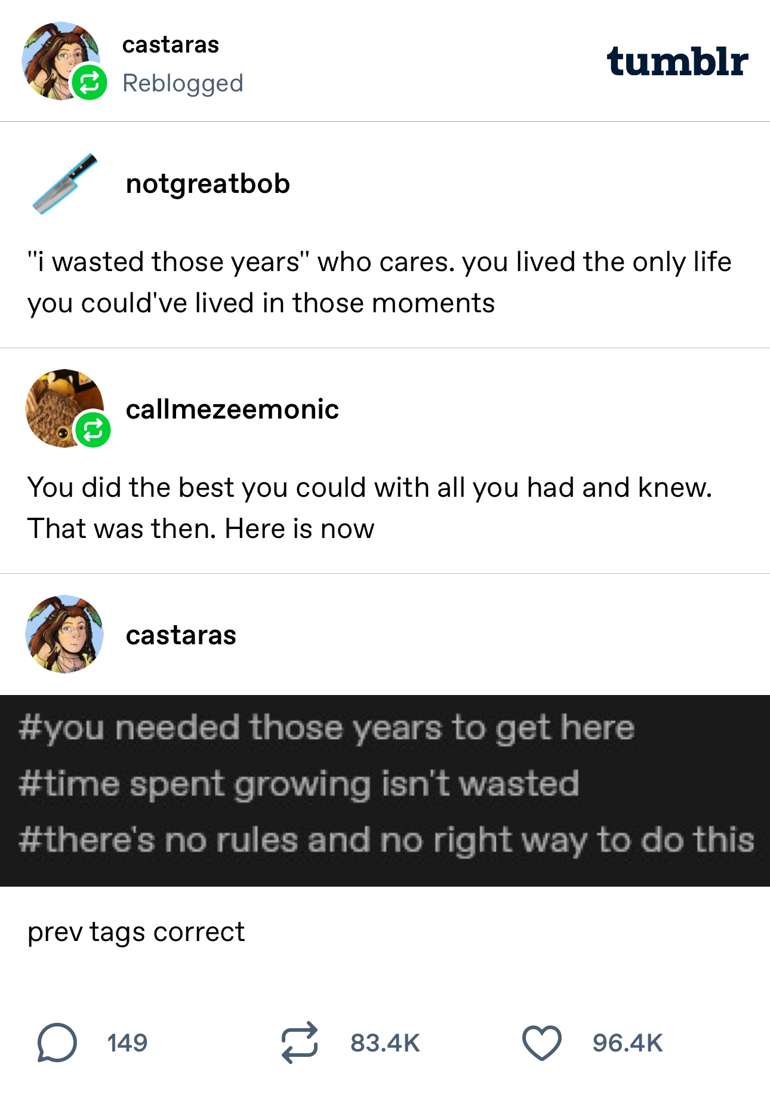Image resolution: width=770 pixels, height=1107 pixels.
Task: Click the Reblogged label under castaras
Action: [183, 83]
